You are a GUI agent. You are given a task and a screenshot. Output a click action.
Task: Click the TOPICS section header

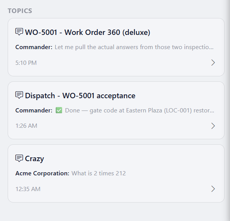(20, 11)
